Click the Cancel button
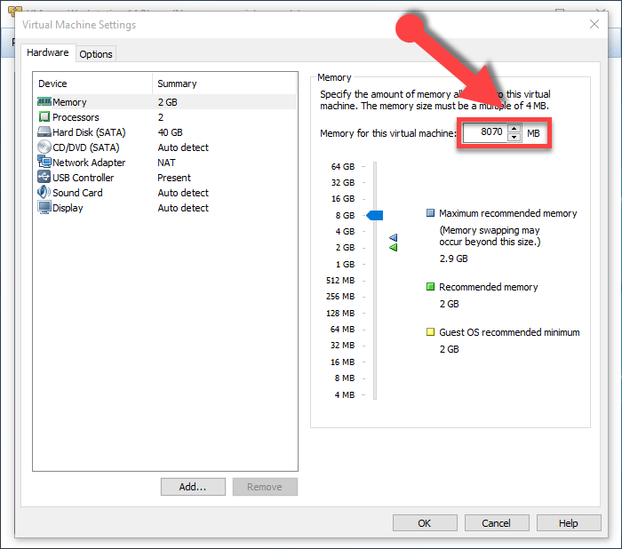The image size is (622, 549). pos(496,523)
